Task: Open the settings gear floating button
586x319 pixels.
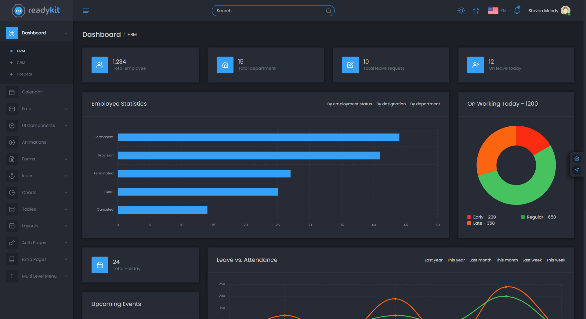Action: [577, 159]
